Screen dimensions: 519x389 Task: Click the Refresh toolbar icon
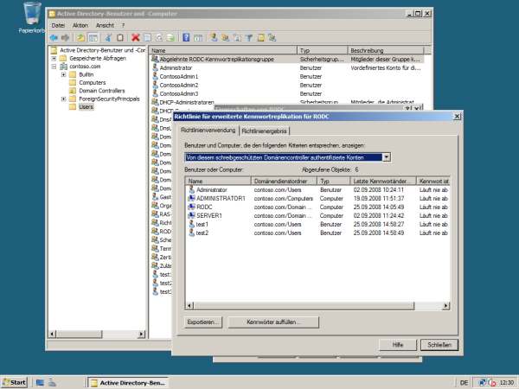tap(159, 38)
